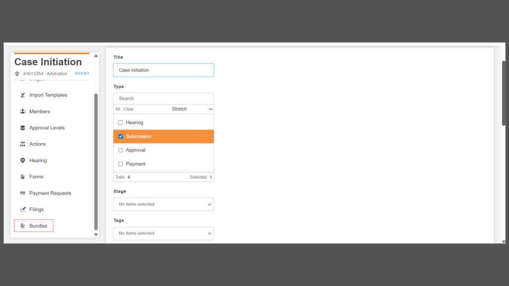
Task: Click the Filings edit icon
Action: click(22, 210)
